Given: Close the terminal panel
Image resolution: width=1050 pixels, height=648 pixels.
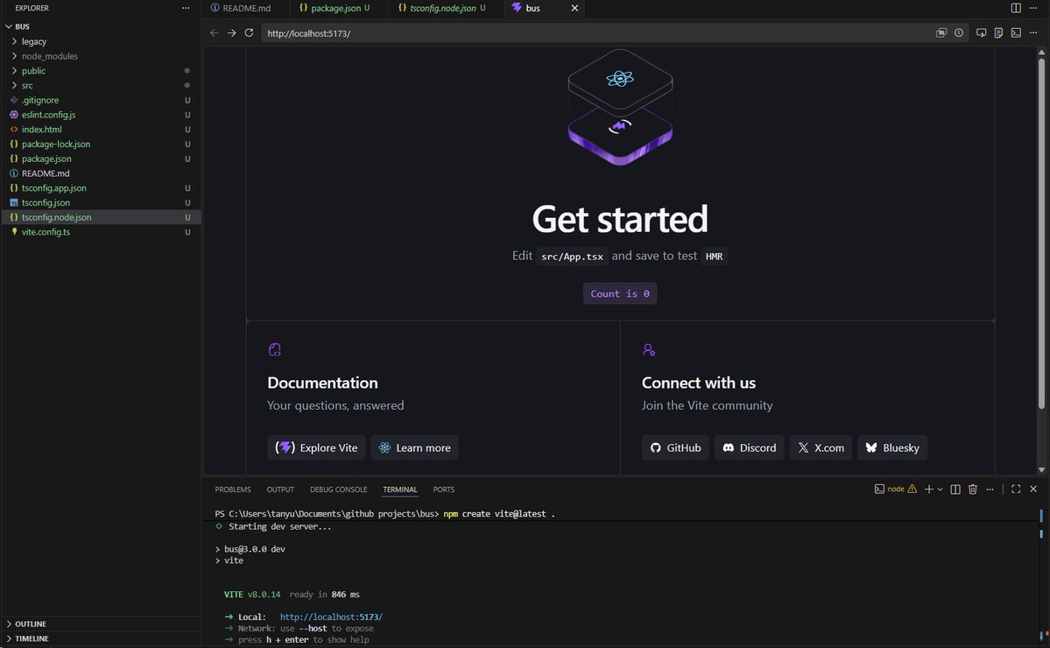Looking at the screenshot, I should click(1033, 490).
